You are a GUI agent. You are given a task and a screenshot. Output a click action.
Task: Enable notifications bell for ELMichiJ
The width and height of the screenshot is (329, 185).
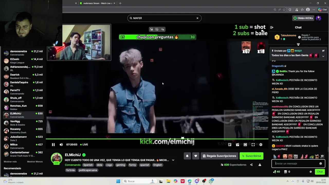point(187,156)
